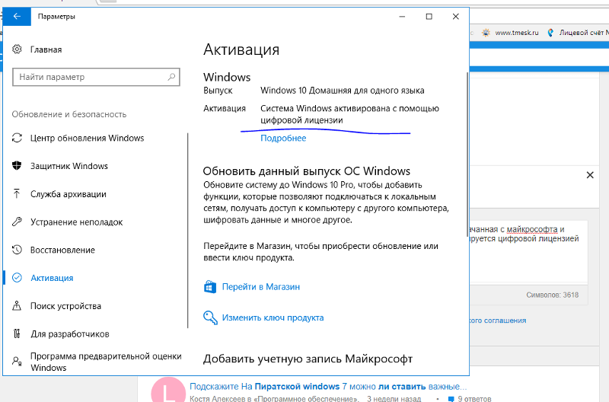The width and height of the screenshot is (609, 402).
Task: Click the Поиск устройства person icon
Action: [18, 306]
